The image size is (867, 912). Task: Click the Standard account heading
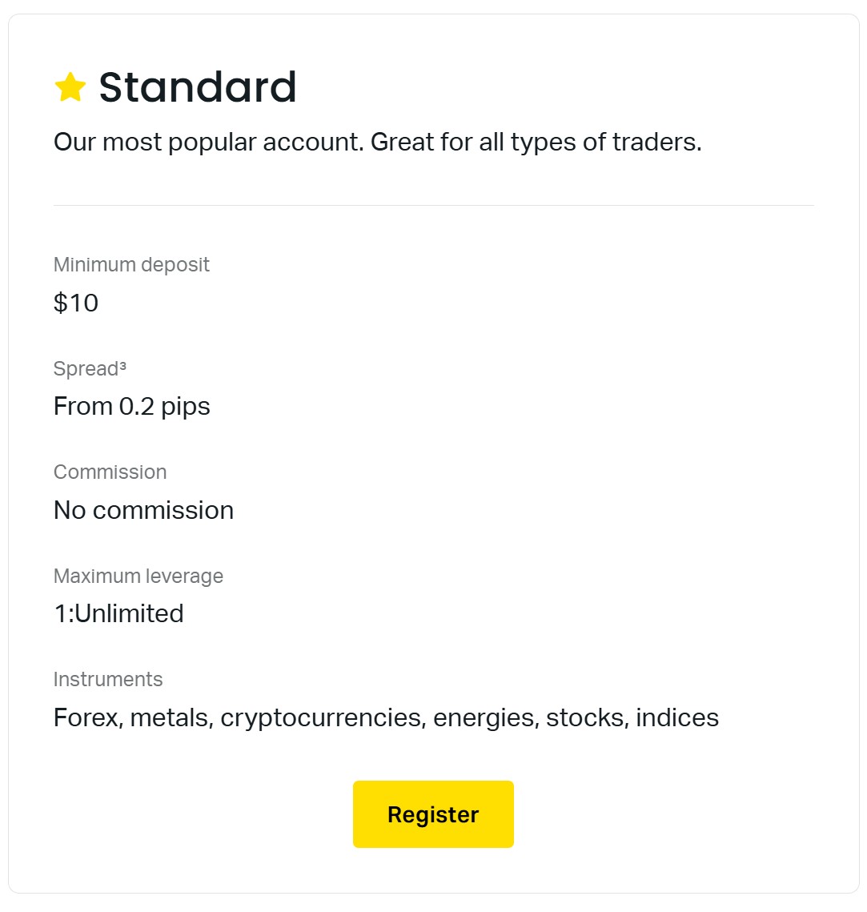(x=197, y=87)
